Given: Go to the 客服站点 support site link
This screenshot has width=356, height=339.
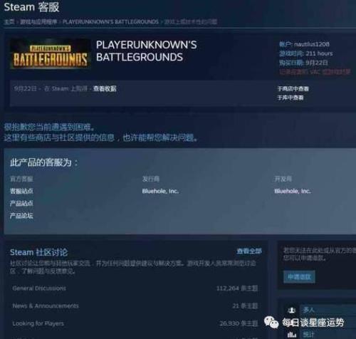Looking at the screenshot, I should point(21,191).
